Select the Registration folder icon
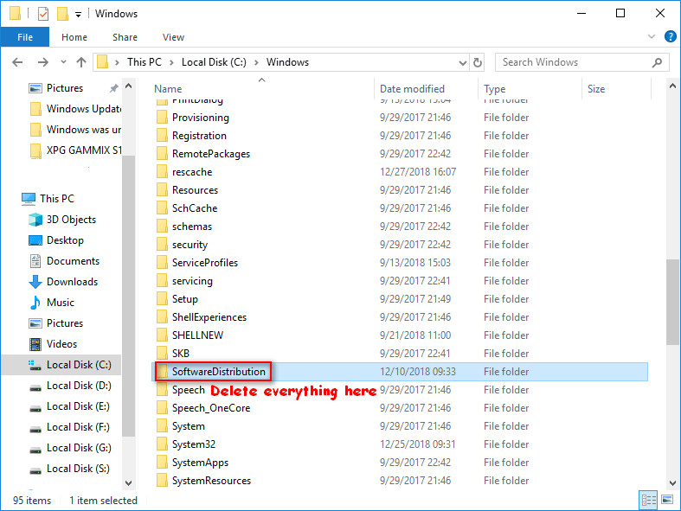Image resolution: width=681 pixels, height=511 pixels. click(162, 136)
